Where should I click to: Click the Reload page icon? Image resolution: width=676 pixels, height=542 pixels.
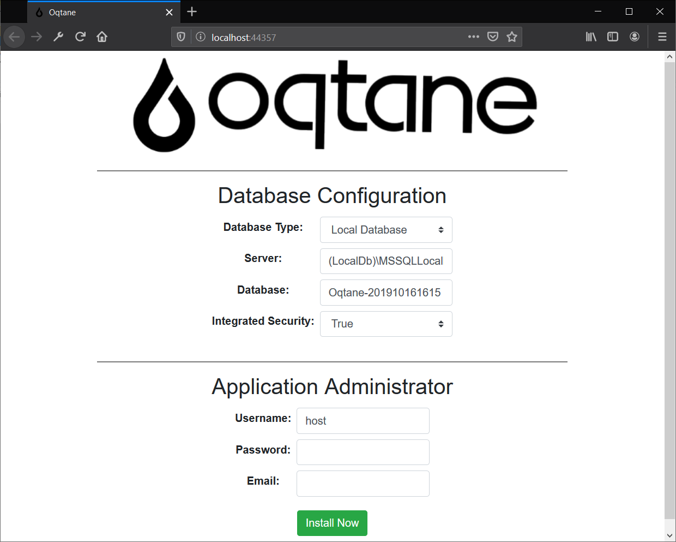80,37
